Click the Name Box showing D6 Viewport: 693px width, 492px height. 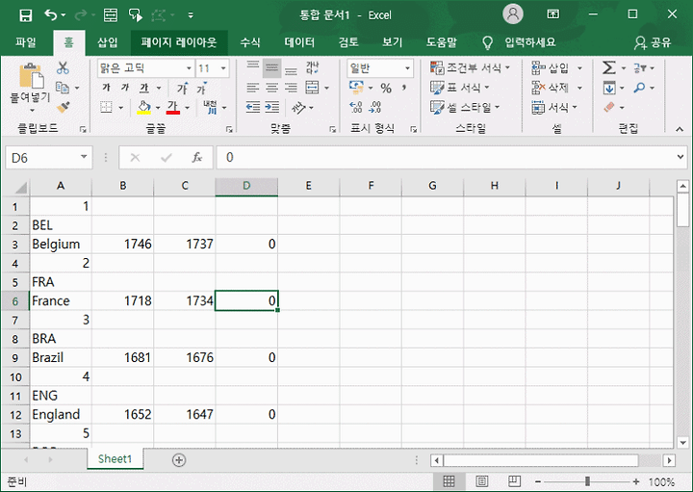pyautogui.click(x=49, y=158)
